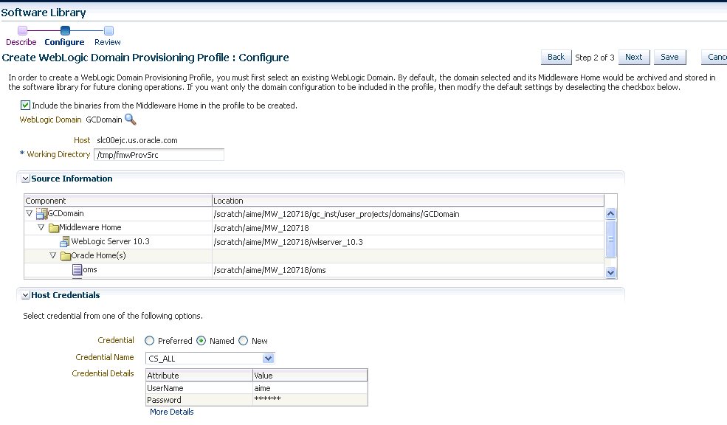Click the Back button
727x425 pixels.
coord(556,57)
